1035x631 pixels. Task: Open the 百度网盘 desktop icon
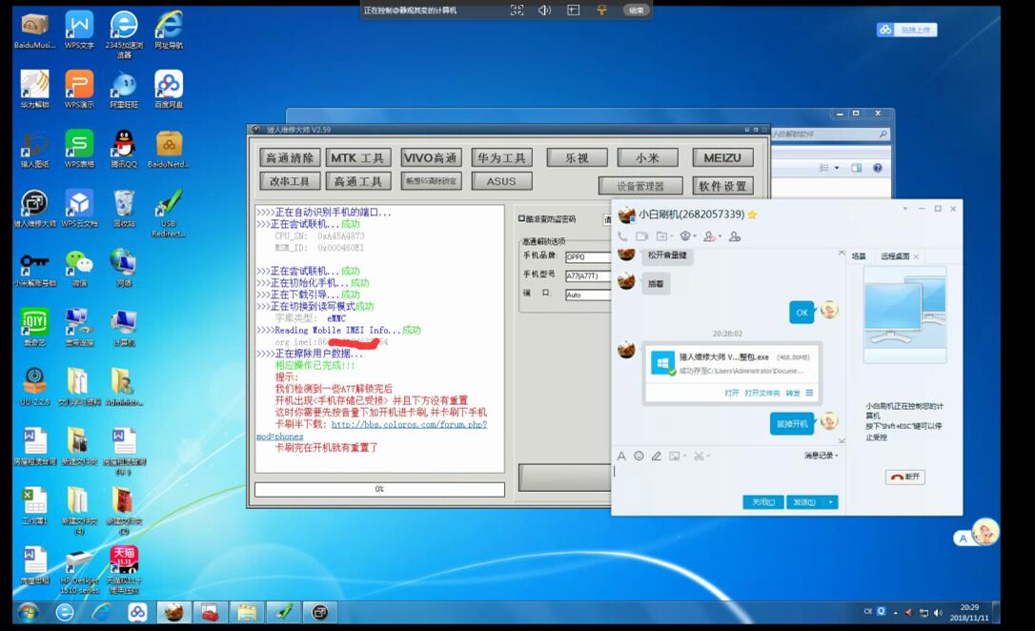coord(169,90)
